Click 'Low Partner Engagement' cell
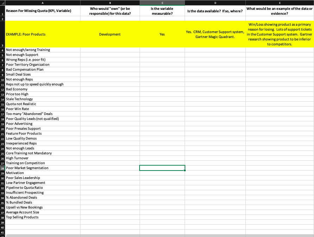The width and height of the screenshot is (314, 237). coord(43,183)
